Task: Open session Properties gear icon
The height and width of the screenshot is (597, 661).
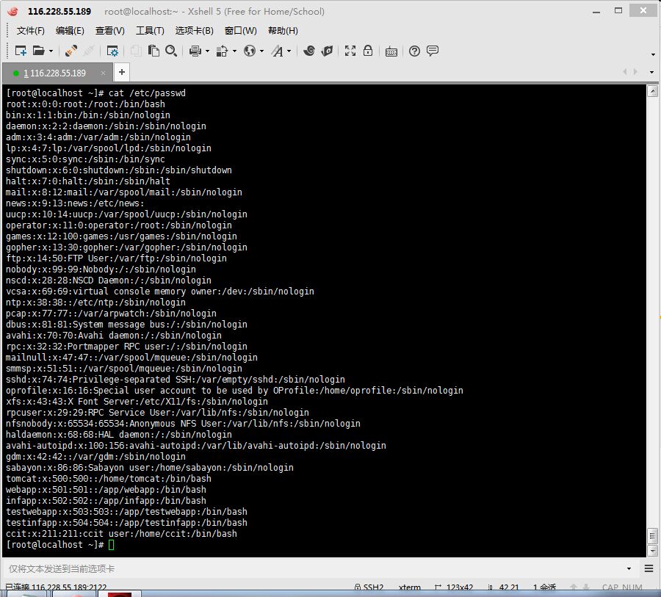Action: click(112, 51)
